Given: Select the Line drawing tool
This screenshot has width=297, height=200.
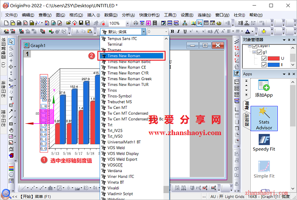Looking at the screenshot, I should tap(11, 118).
